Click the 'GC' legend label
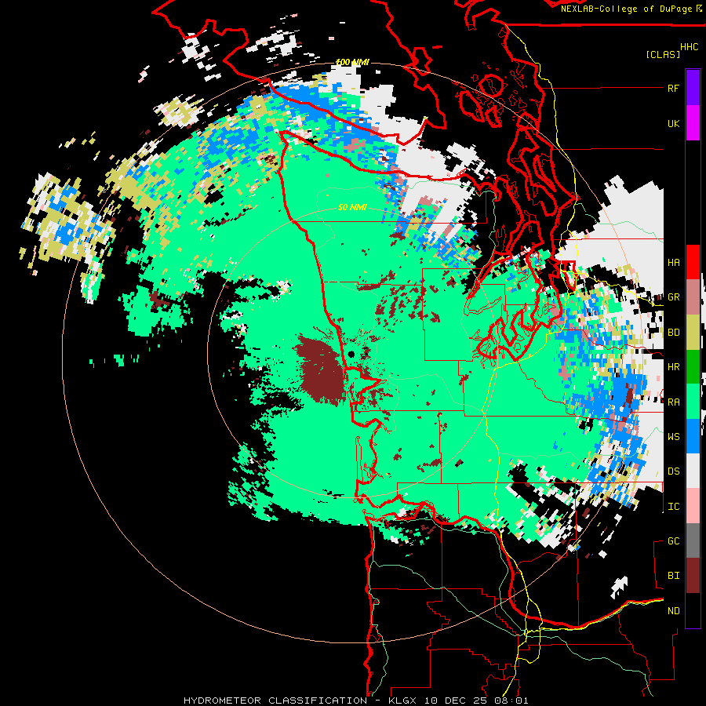706x706 pixels. click(673, 541)
